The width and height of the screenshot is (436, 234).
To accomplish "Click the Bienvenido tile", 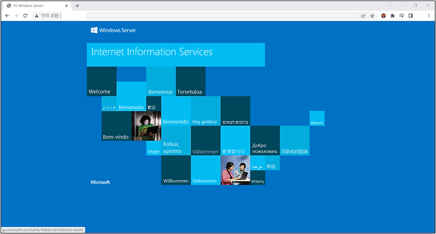I will [x=176, y=111].
